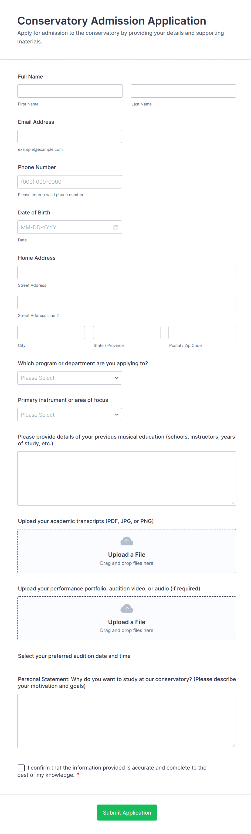Click the portfolio upload cloud icon
Image resolution: width=251 pixels, height=834 pixels.
[x=127, y=608]
